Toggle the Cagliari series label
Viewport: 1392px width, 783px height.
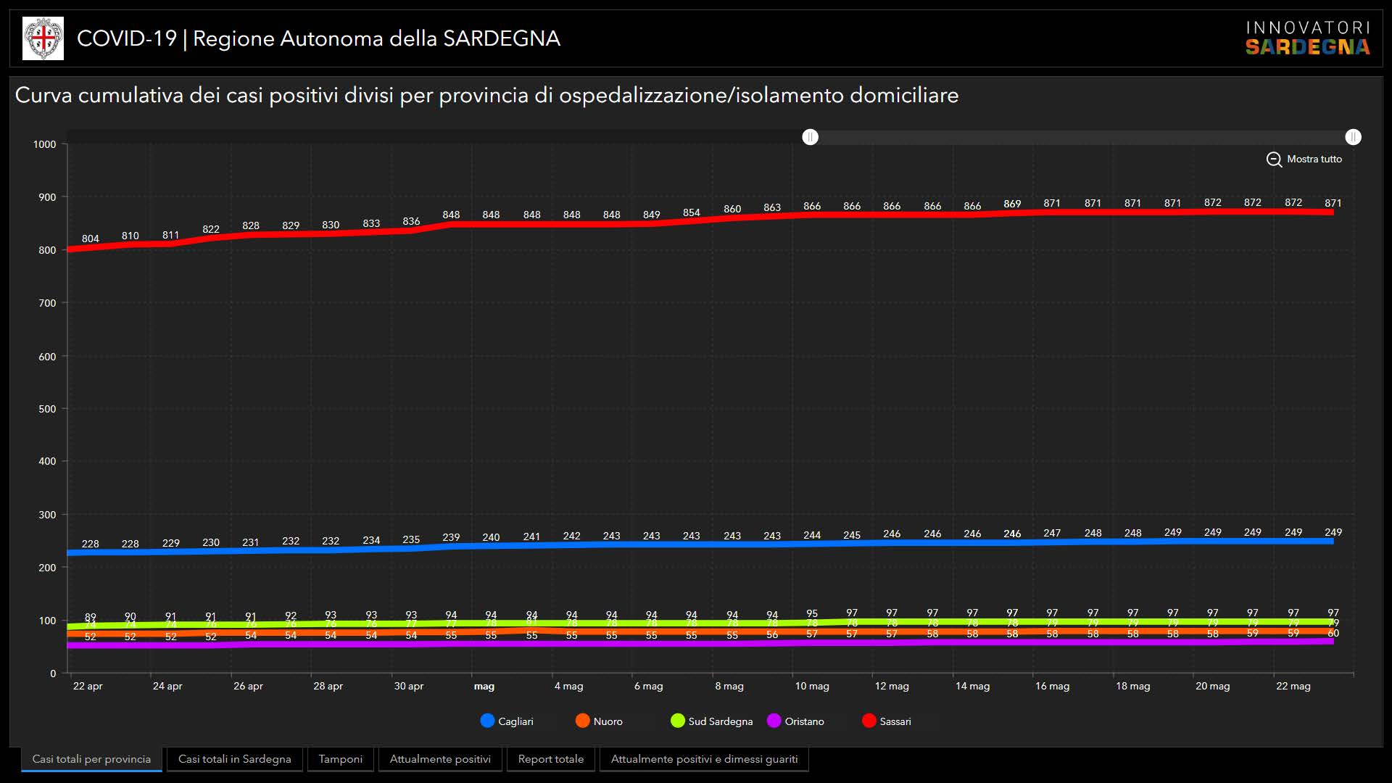tap(515, 721)
